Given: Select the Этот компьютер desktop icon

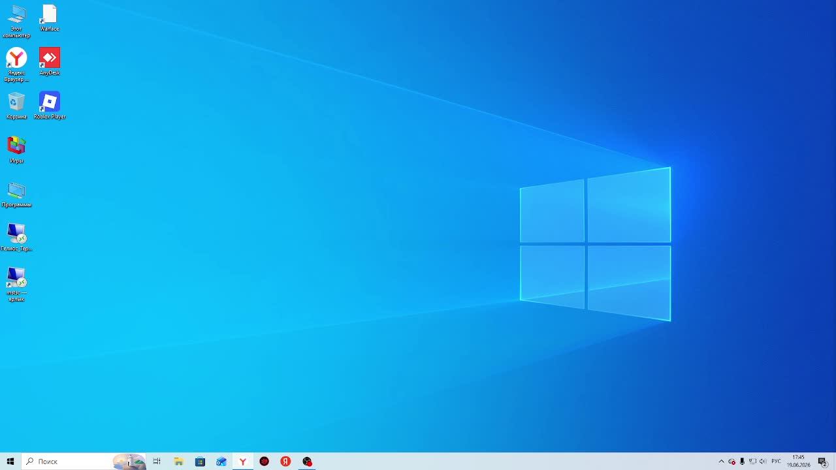Looking at the screenshot, I should (16, 21).
